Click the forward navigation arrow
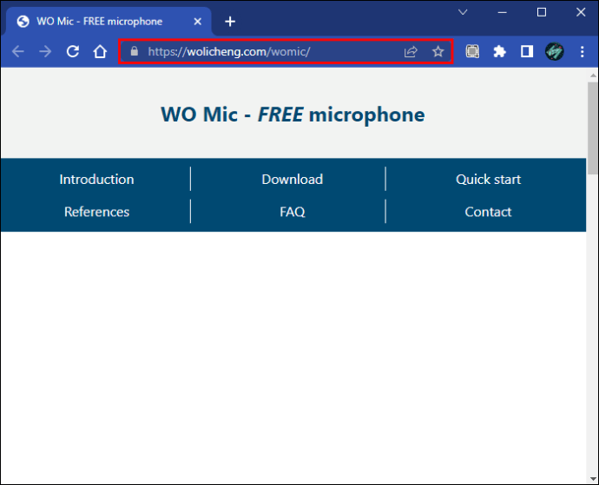The width and height of the screenshot is (599, 485). point(45,51)
